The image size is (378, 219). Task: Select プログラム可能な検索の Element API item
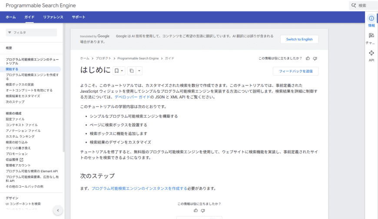point(32,171)
